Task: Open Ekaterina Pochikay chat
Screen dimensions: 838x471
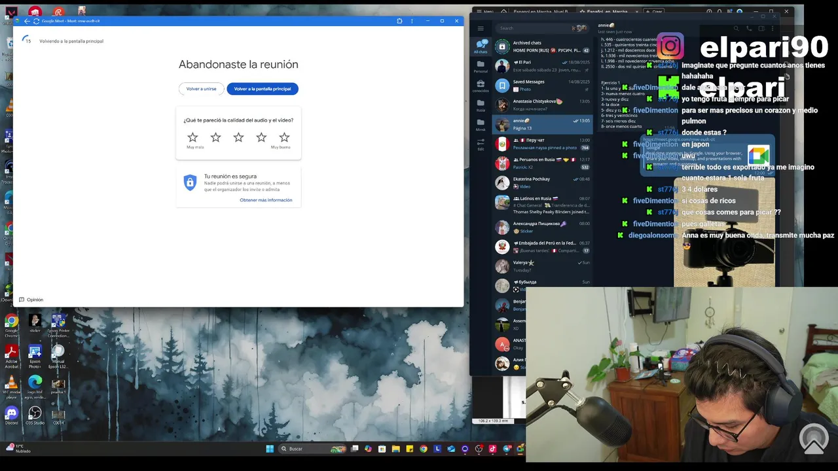Action: 542,183
